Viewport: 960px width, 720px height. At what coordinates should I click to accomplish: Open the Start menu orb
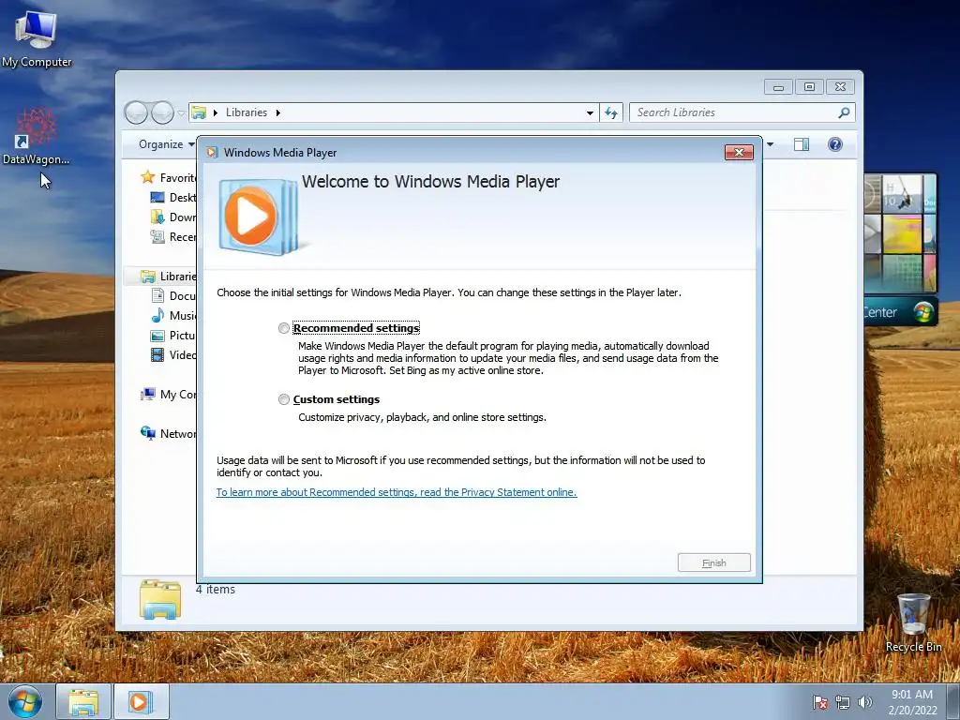(25, 701)
